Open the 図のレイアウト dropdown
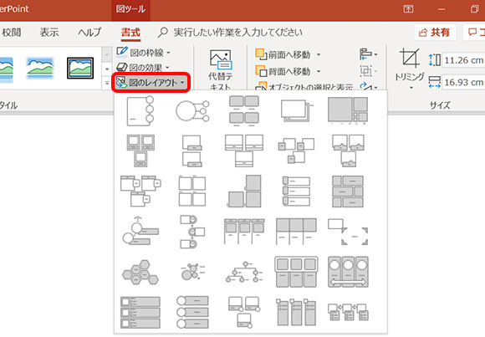This screenshot has width=485, height=337. pyautogui.click(x=151, y=83)
